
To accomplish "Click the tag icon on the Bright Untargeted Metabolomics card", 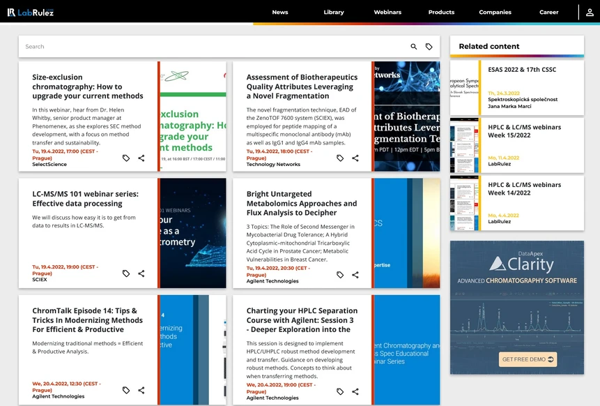I will point(340,273).
